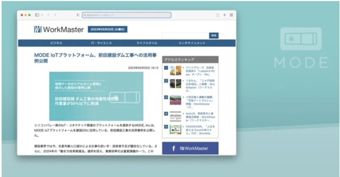Screen dimensions: 340x177
Task: Click the site search text field
Action: 185,36
